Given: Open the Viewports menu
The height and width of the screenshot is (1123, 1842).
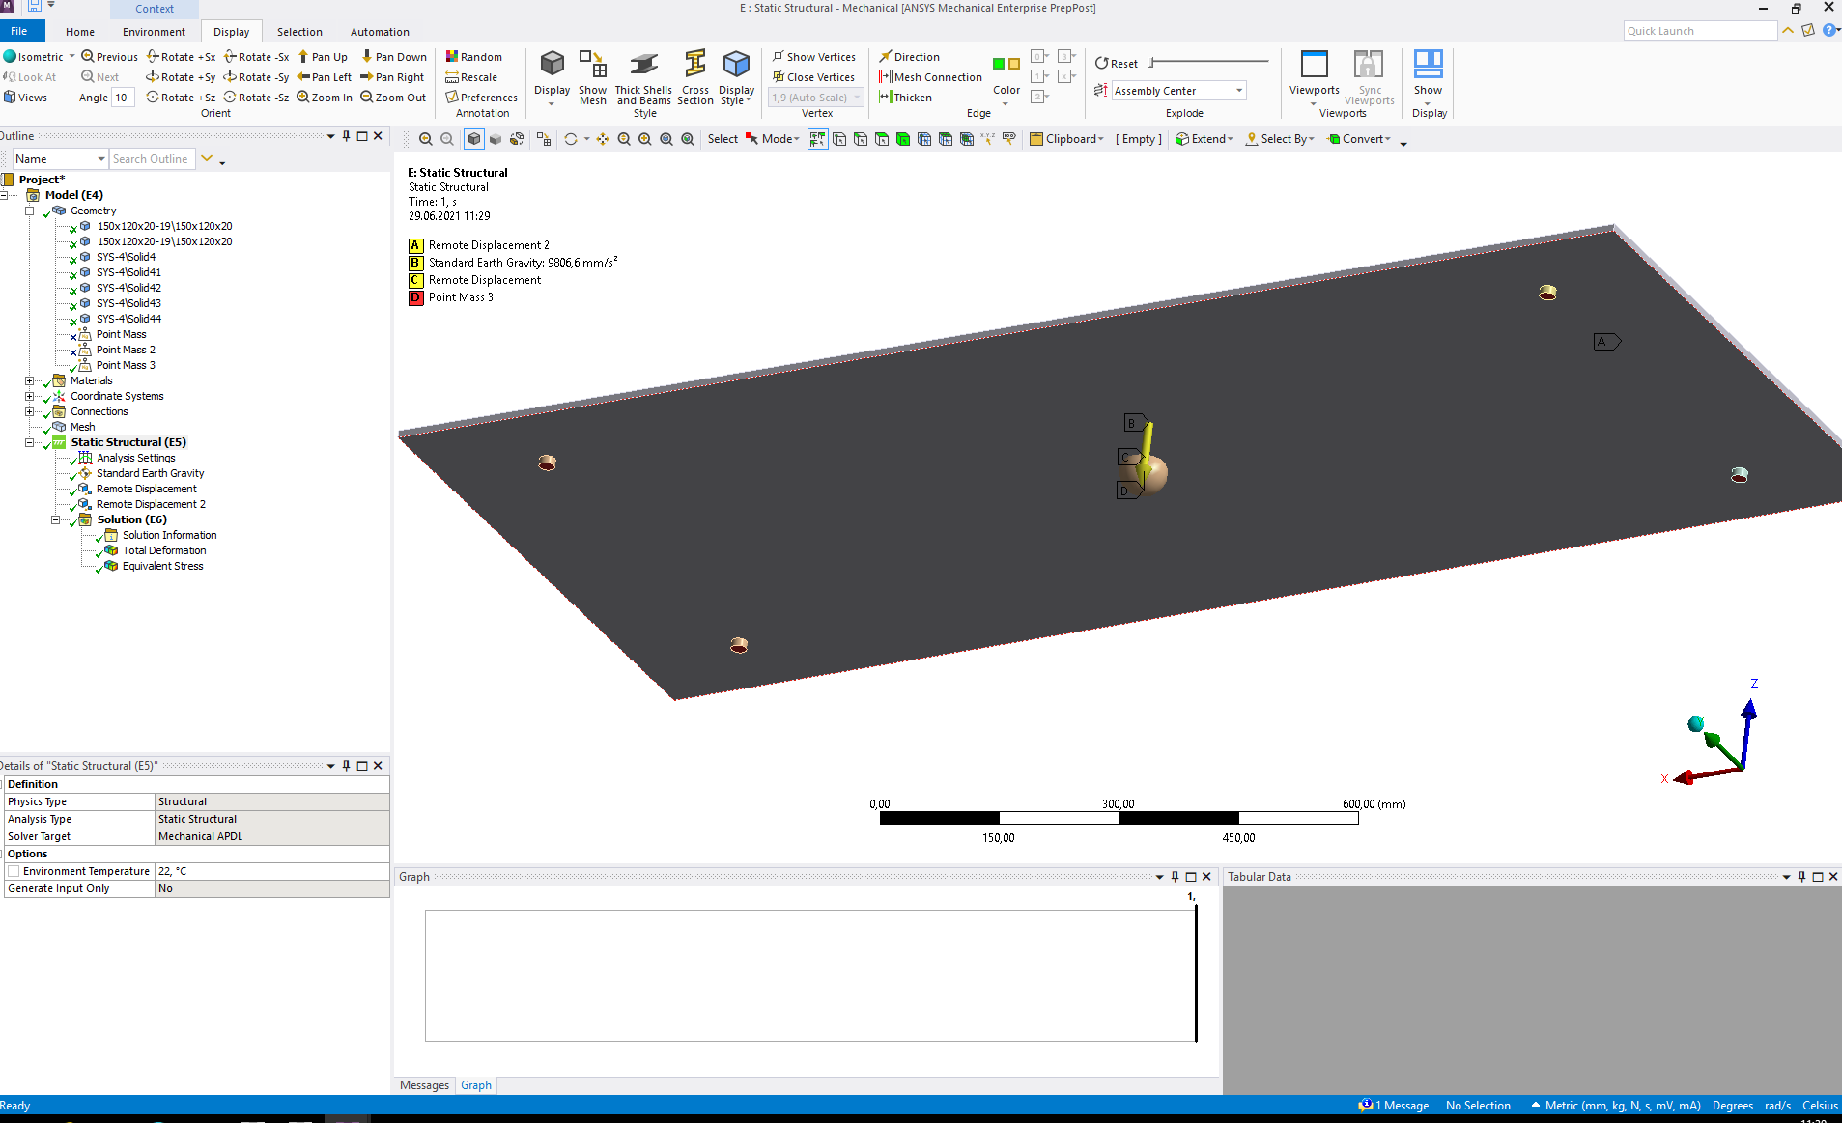Looking at the screenshot, I should (1314, 76).
